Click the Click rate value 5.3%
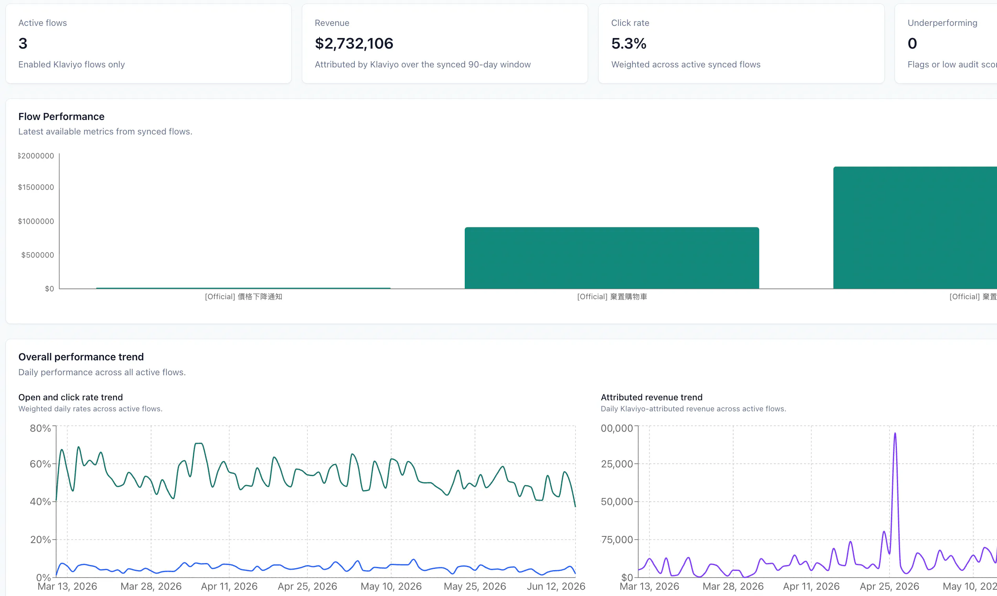997x596 pixels. click(629, 44)
